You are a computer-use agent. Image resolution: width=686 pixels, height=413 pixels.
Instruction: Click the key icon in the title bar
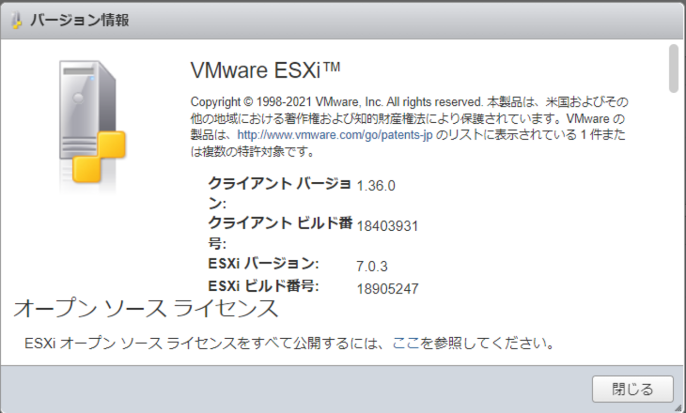click(17, 21)
